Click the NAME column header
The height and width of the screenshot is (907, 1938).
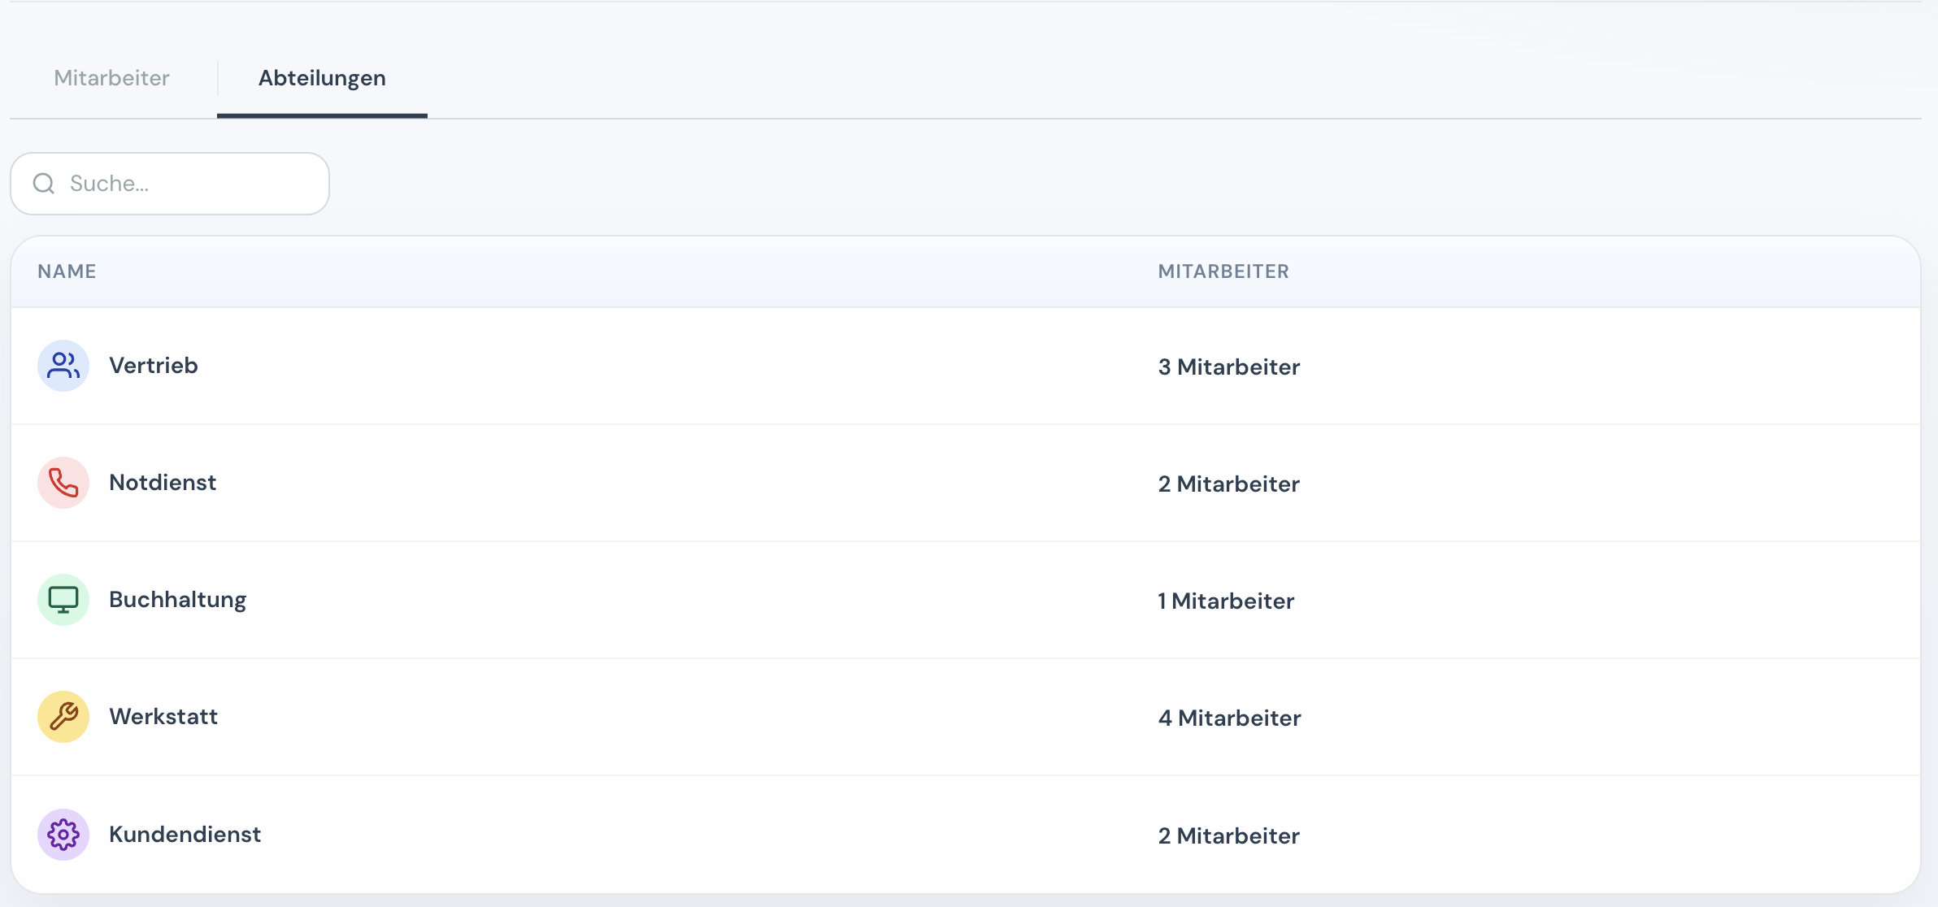point(67,271)
